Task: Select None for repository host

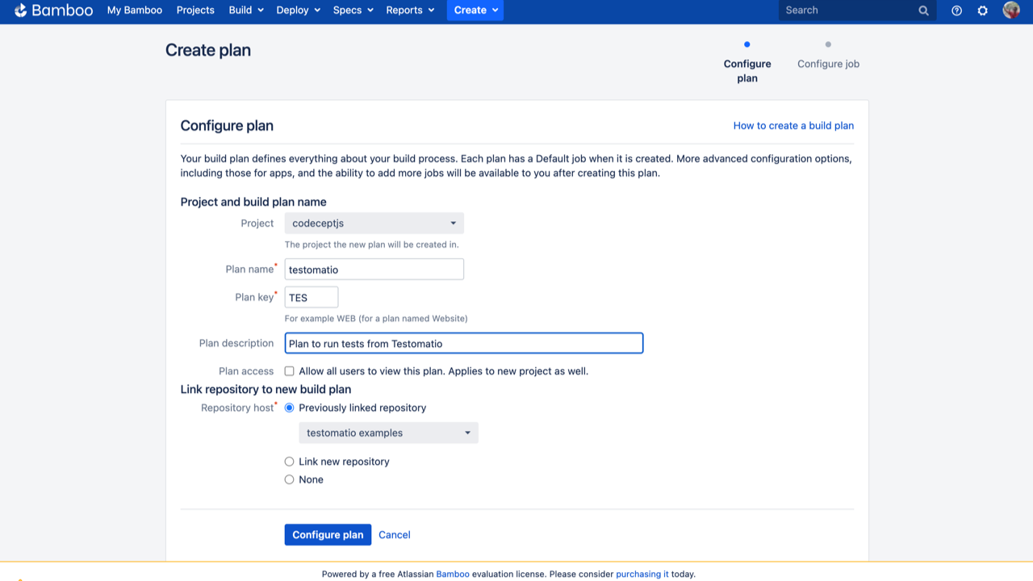Action: [x=289, y=479]
